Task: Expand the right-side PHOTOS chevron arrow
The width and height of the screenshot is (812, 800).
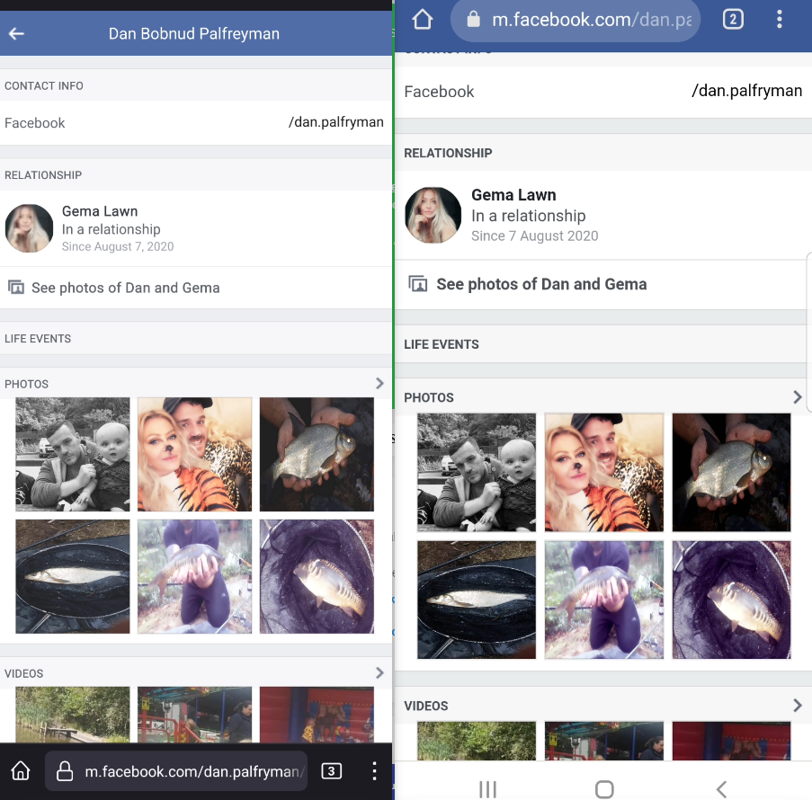Action: pos(797,396)
